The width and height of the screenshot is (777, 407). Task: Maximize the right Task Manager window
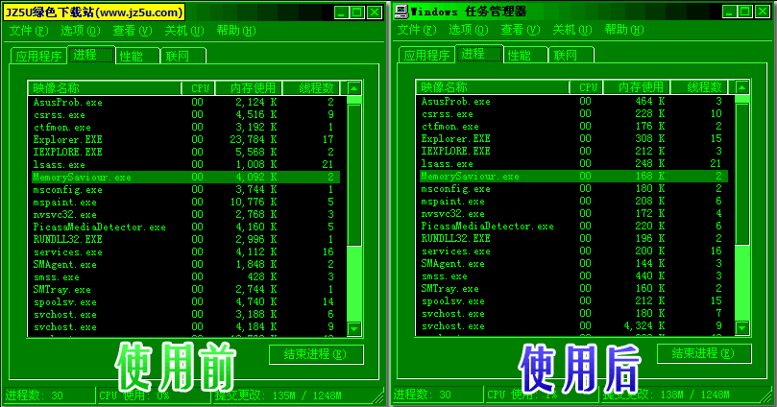[745, 11]
